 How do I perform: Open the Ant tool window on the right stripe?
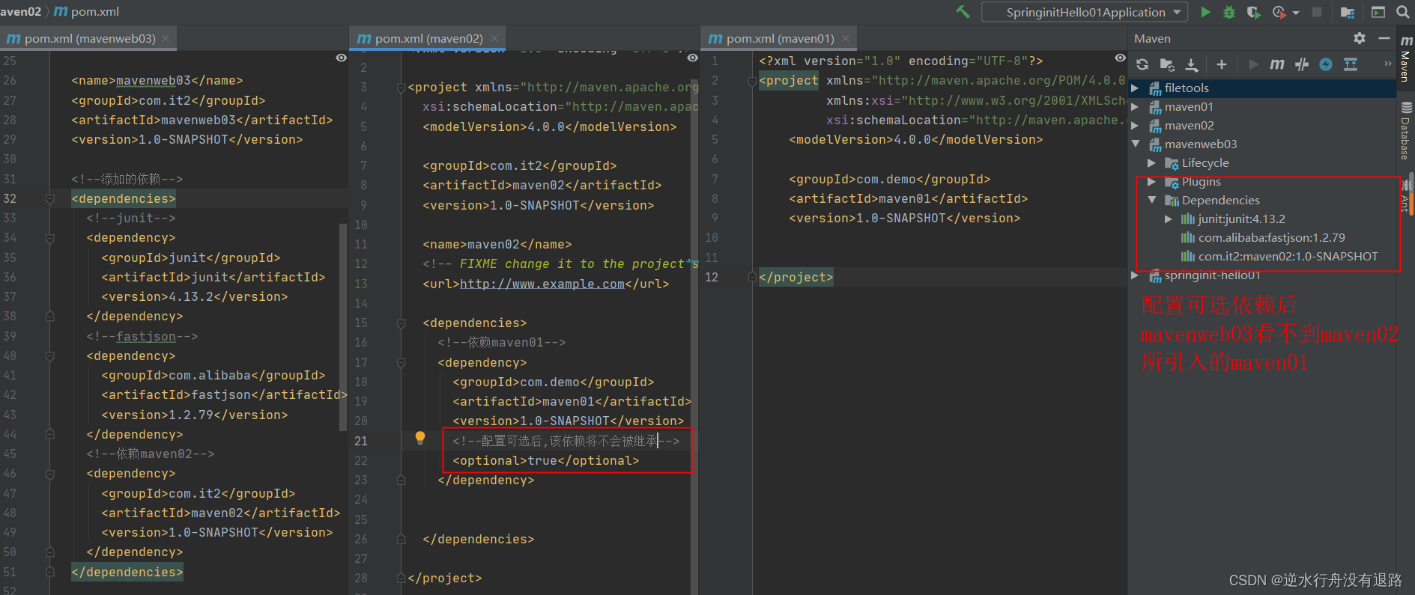[1405, 197]
